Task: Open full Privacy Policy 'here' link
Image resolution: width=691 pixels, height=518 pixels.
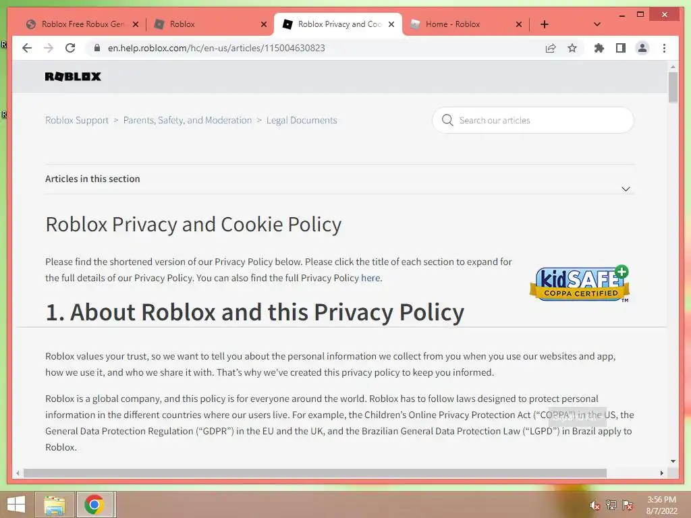Action: point(370,278)
